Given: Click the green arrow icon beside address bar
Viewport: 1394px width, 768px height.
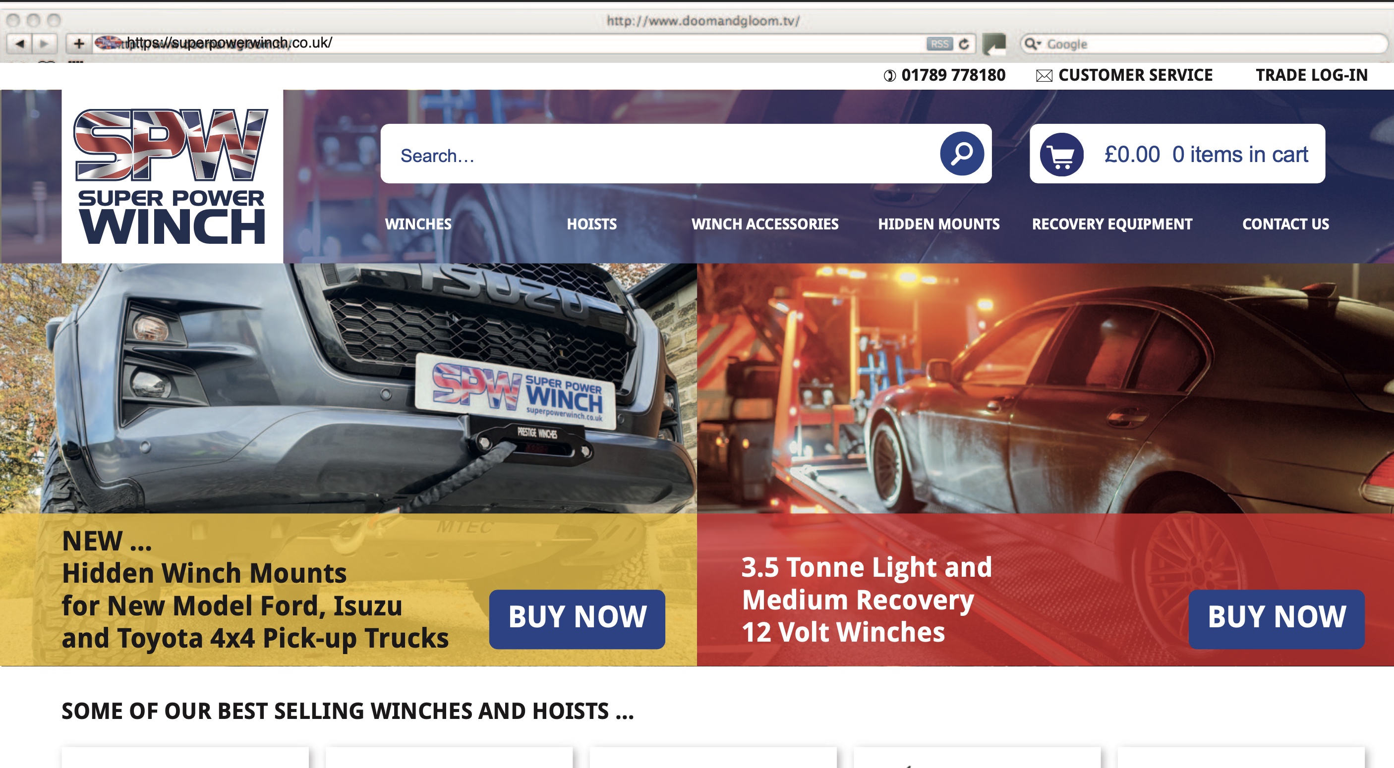Looking at the screenshot, I should [x=994, y=44].
